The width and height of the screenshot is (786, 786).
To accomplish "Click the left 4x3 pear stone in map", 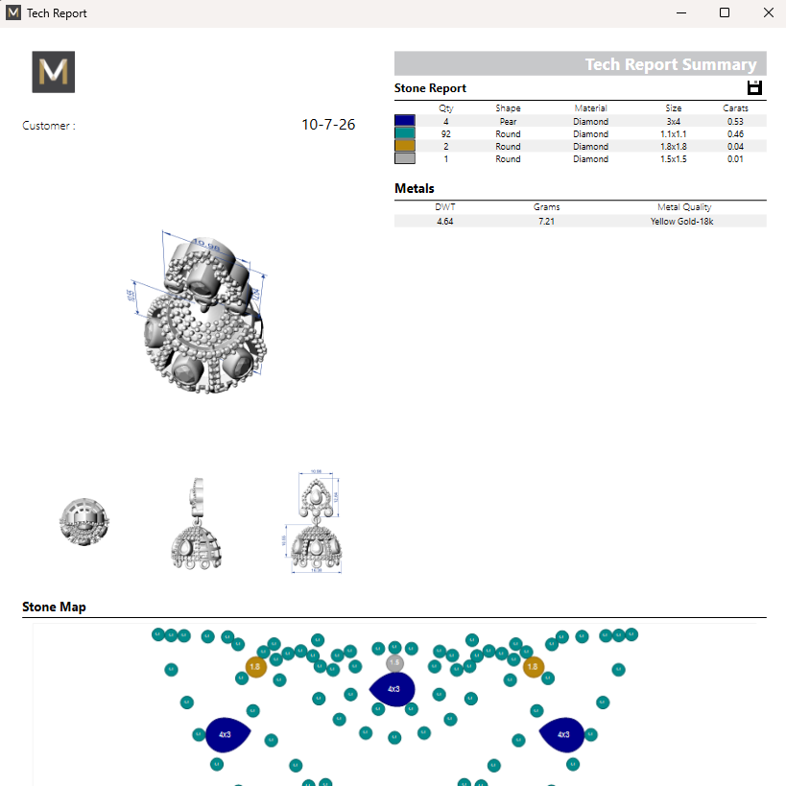I will (227, 735).
